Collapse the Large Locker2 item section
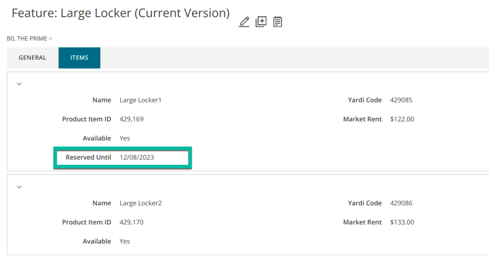Screen dimensions: 489x273 tap(19, 187)
